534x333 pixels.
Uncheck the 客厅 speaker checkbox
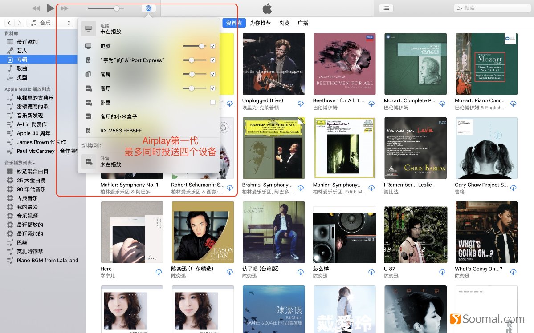pos(212,88)
